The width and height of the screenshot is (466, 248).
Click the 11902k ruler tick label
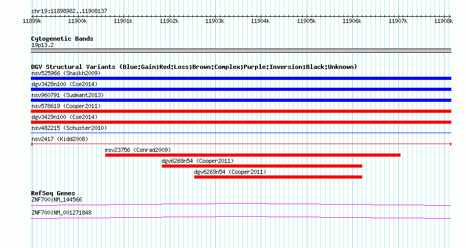(169, 21)
